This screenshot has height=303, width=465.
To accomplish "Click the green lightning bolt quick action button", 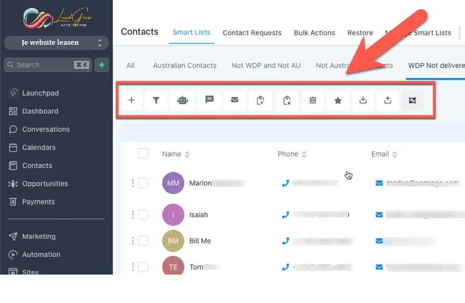I will click(102, 65).
